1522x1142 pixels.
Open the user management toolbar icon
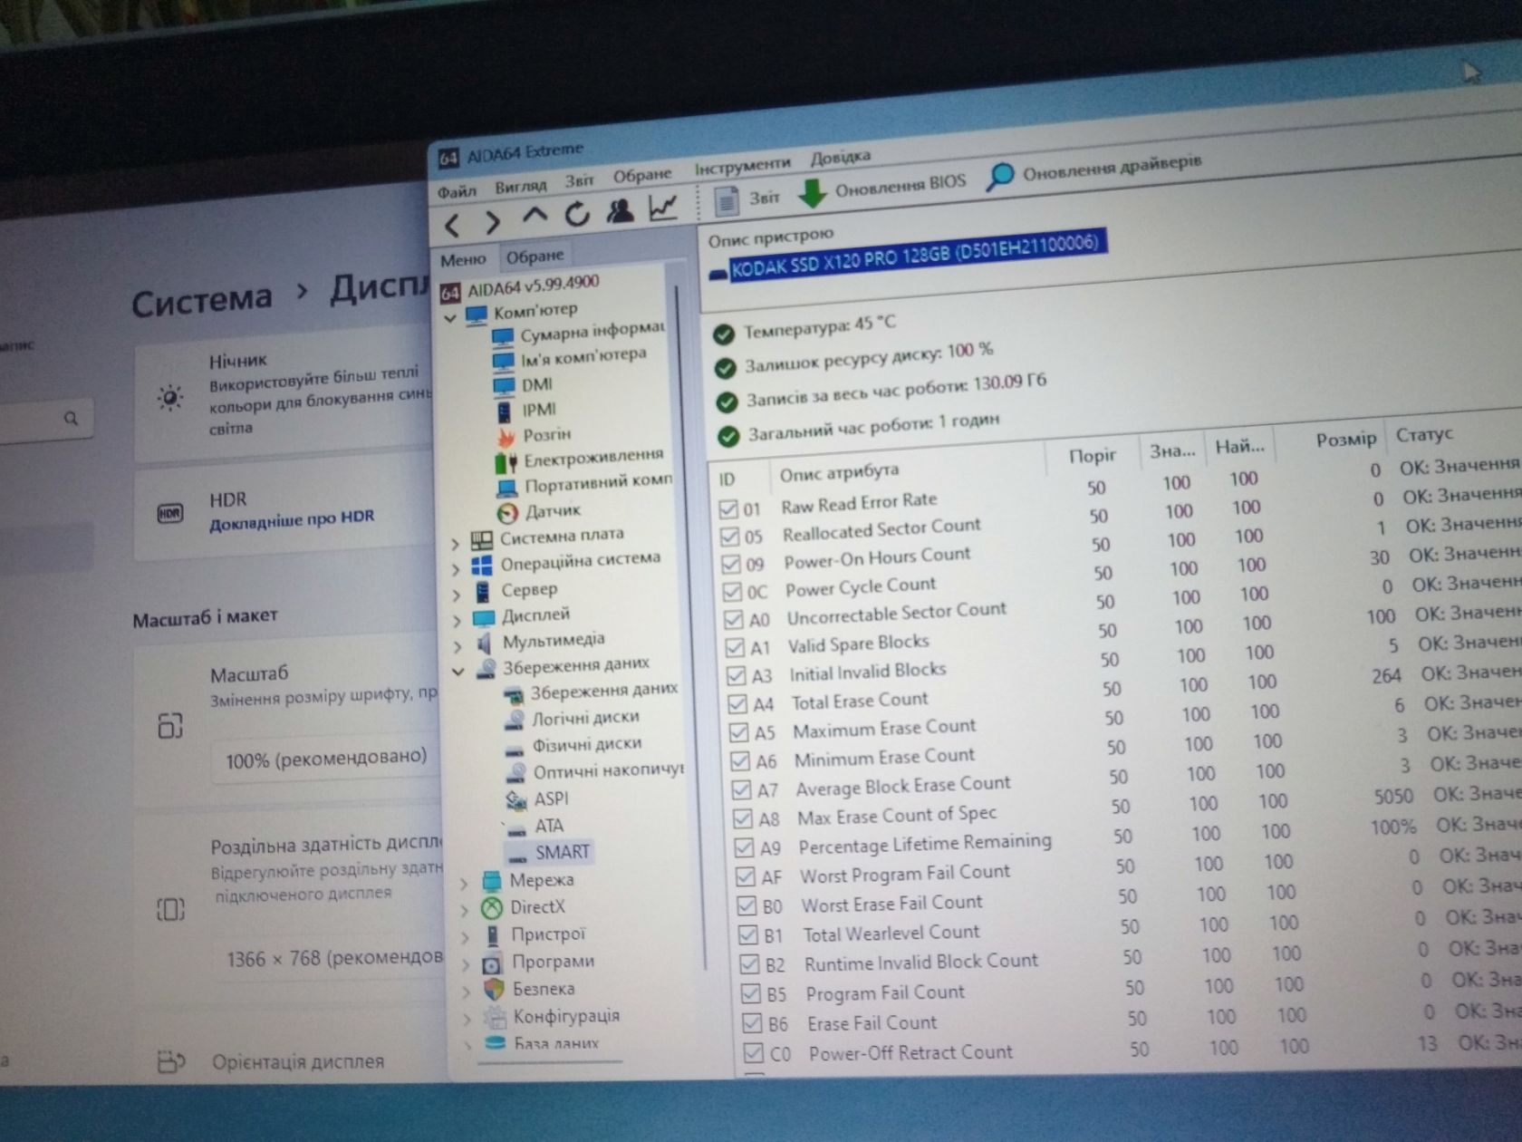point(620,210)
